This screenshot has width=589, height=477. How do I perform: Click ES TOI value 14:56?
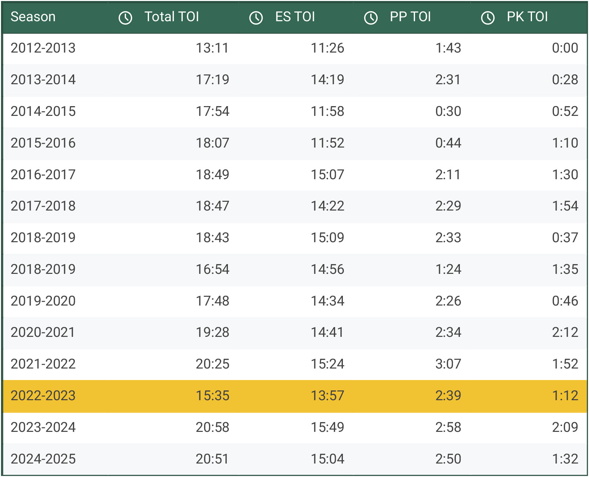pos(327,269)
